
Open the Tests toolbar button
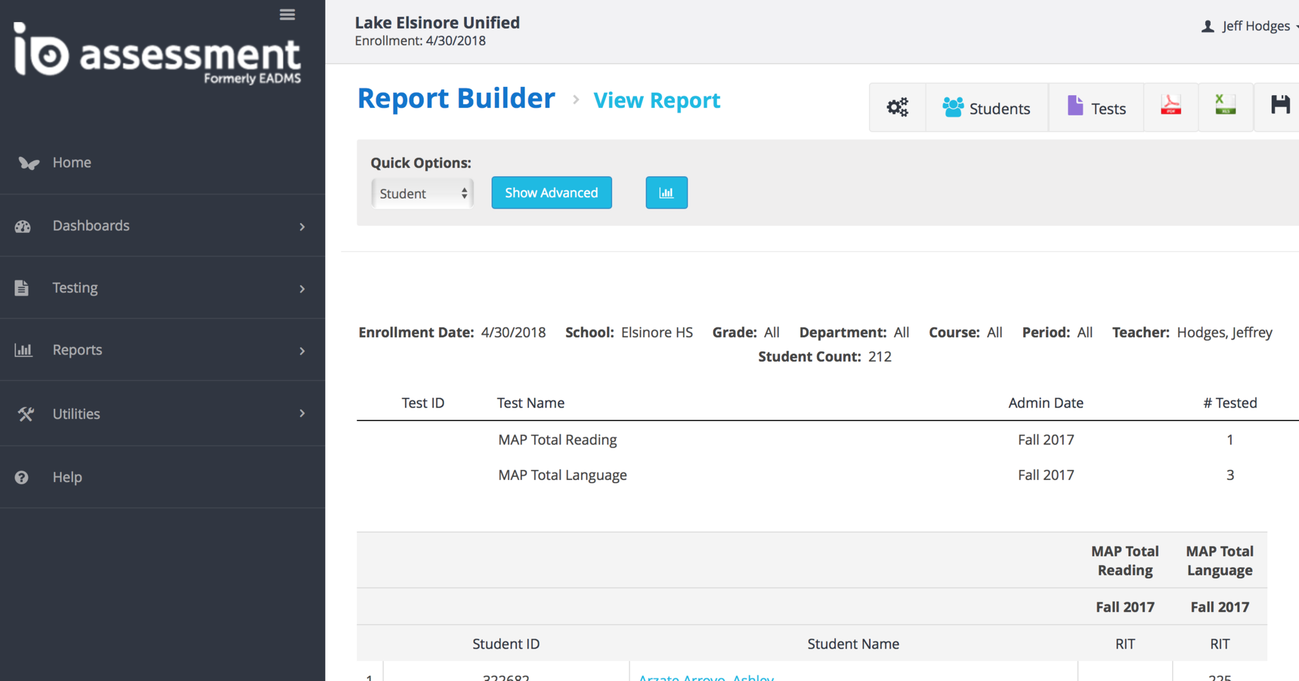[1096, 108]
